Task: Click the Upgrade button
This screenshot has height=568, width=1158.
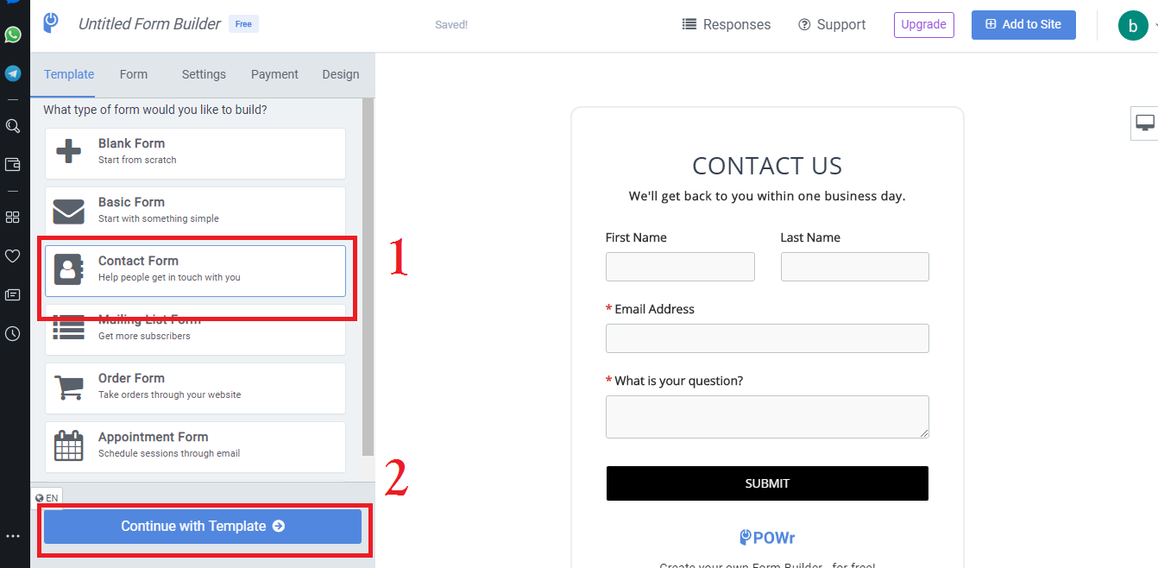Action: [x=923, y=24]
